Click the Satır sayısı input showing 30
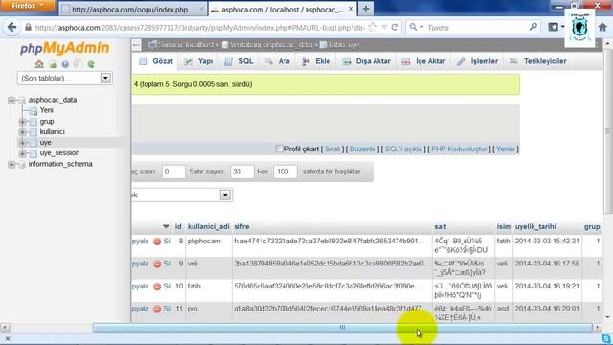The image size is (613, 345). [x=242, y=172]
